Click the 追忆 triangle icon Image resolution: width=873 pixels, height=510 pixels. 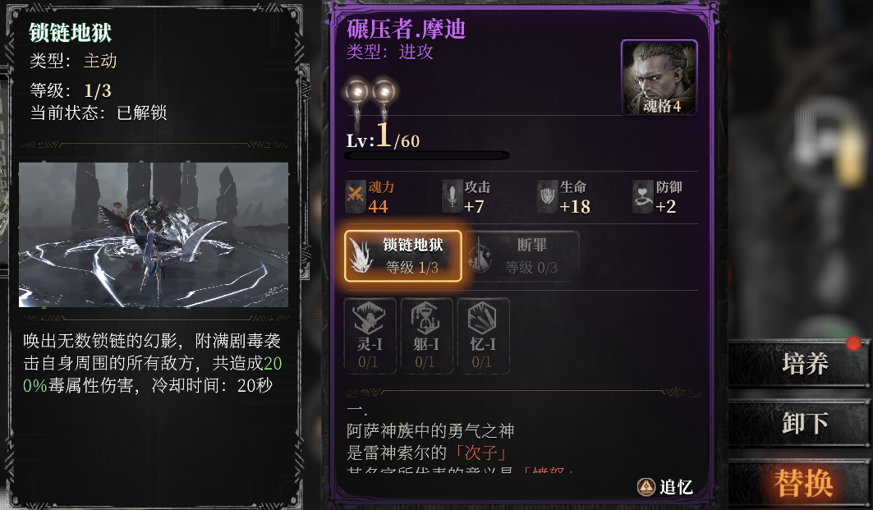coord(646,487)
